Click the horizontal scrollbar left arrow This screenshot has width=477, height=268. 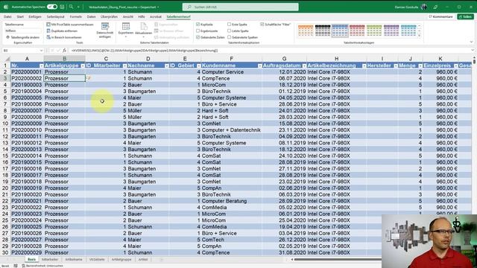click(291, 260)
